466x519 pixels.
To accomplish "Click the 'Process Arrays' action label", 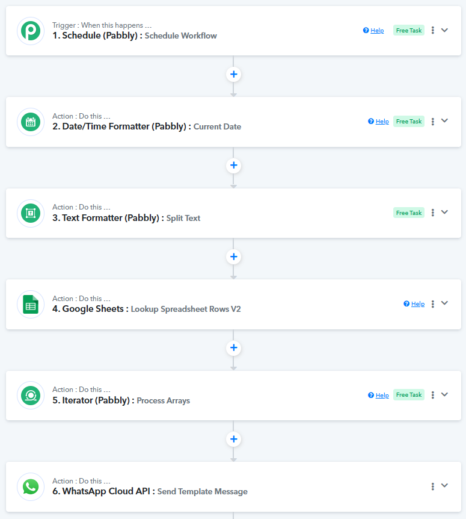I will [x=164, y=400].
